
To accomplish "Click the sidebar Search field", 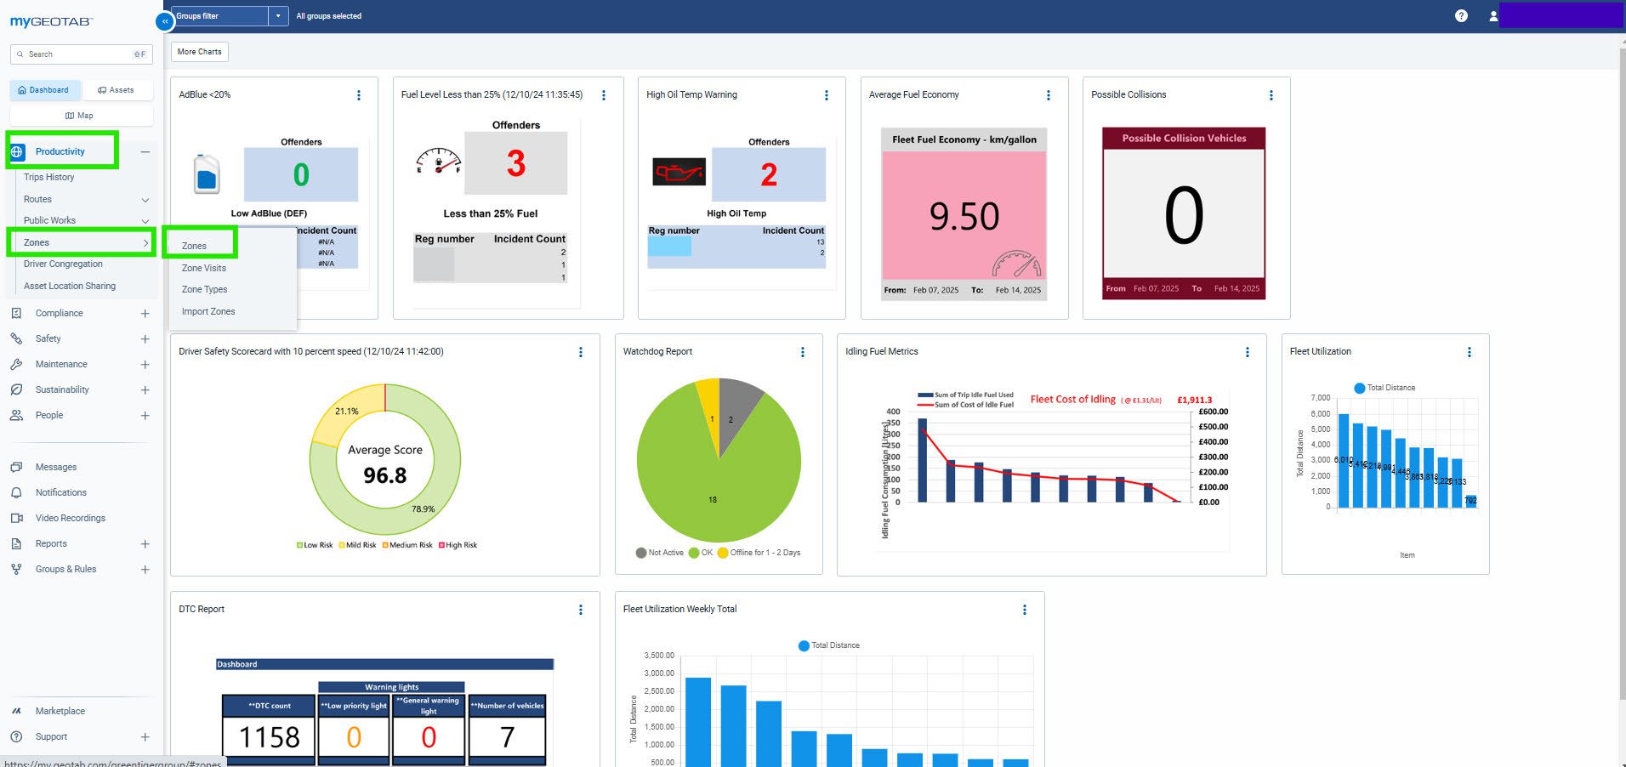I will tap(77, 54).
